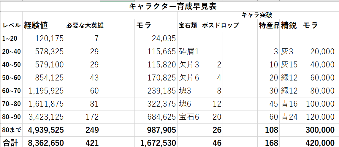The width and height of the screenshot is (339, 147).
Task: Select the gem cell 欠片6
Action: [189, 78]
